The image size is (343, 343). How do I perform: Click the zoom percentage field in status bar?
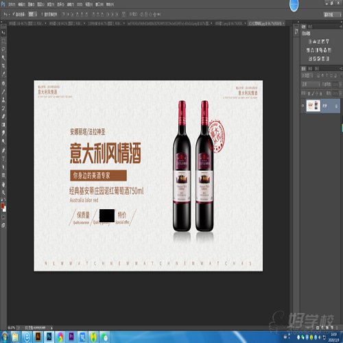click(11, 328)
